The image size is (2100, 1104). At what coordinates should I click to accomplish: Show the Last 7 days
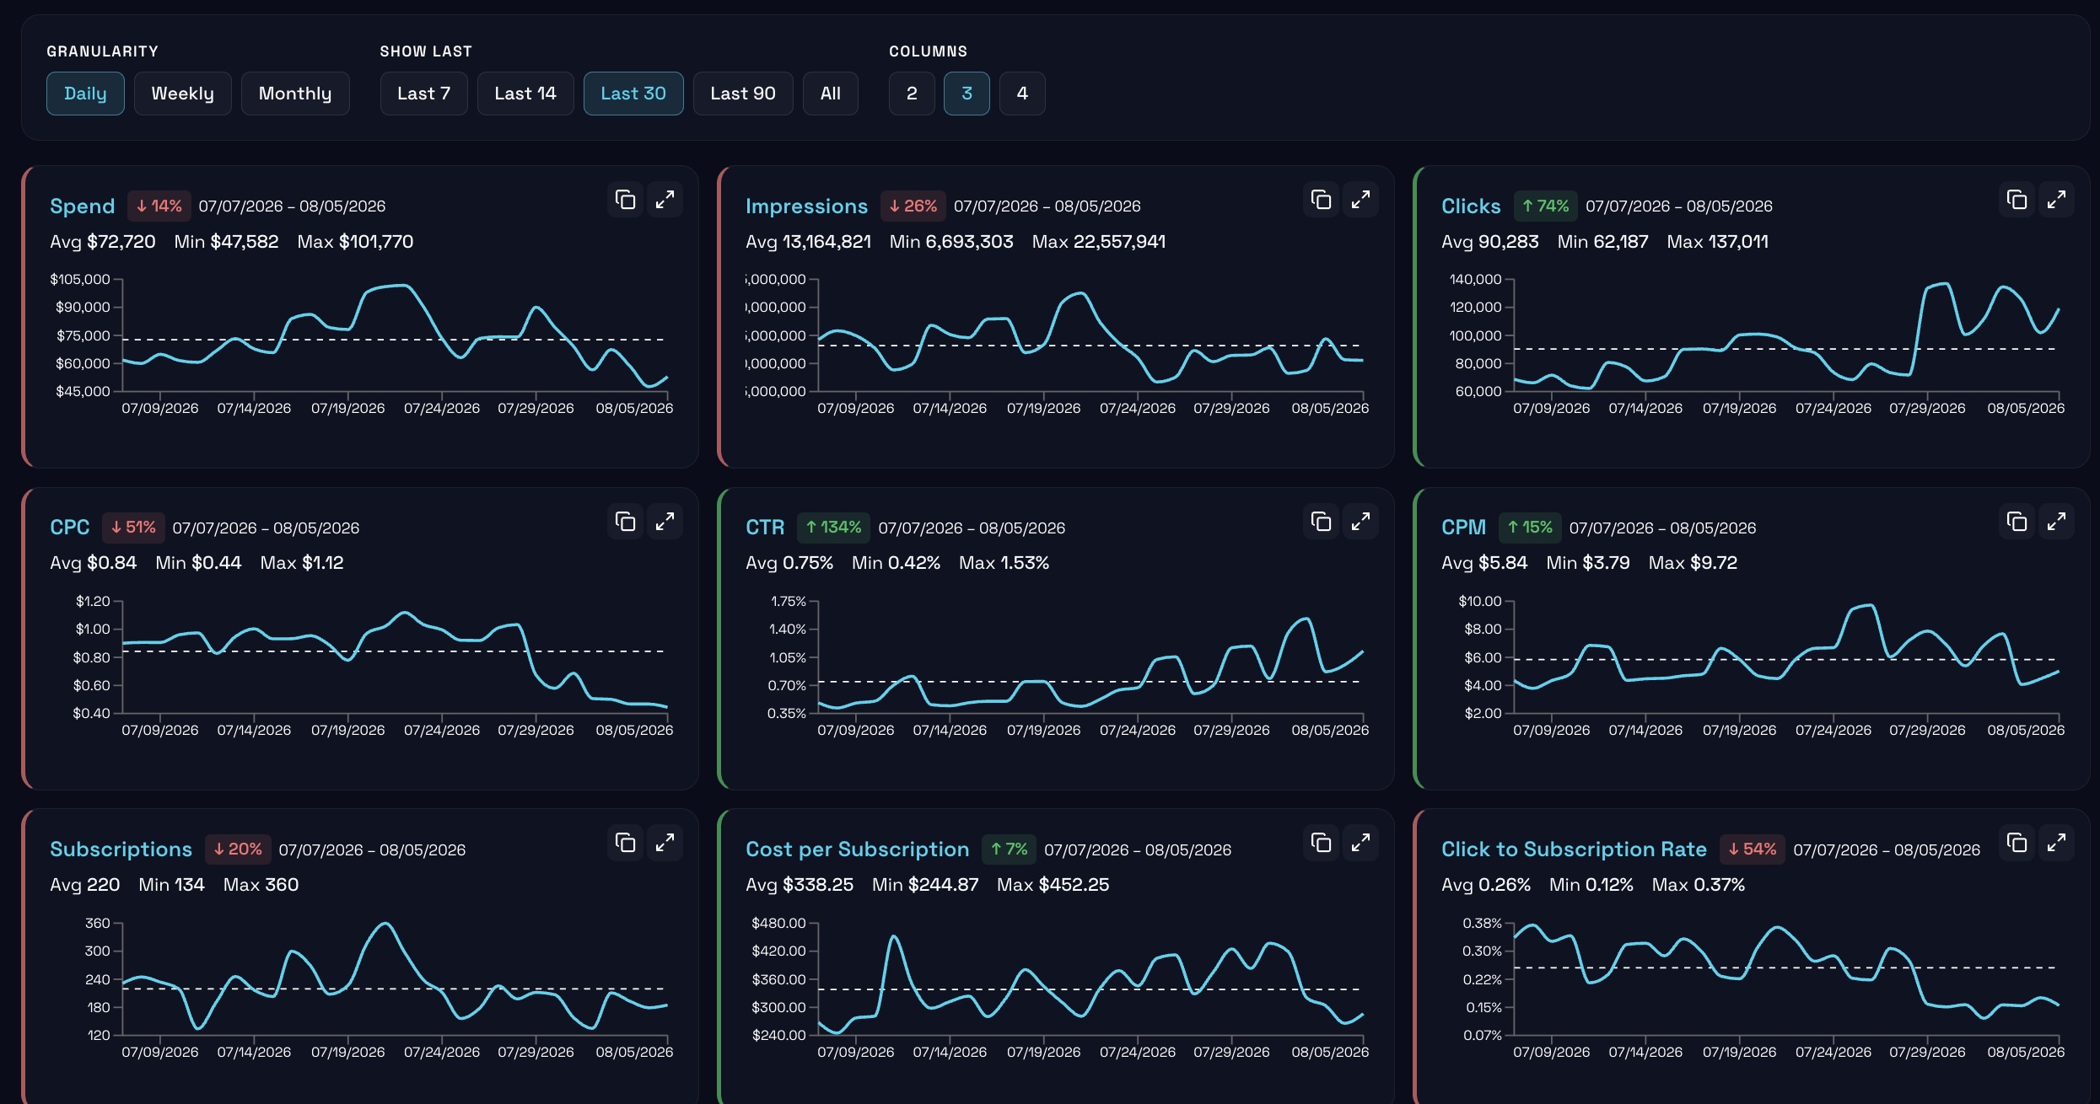[423, 94]
